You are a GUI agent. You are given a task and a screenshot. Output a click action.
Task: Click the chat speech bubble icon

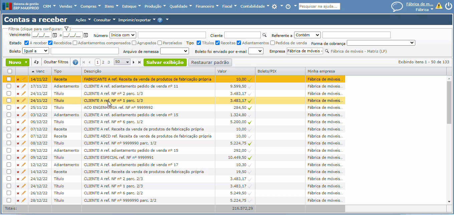397,6
